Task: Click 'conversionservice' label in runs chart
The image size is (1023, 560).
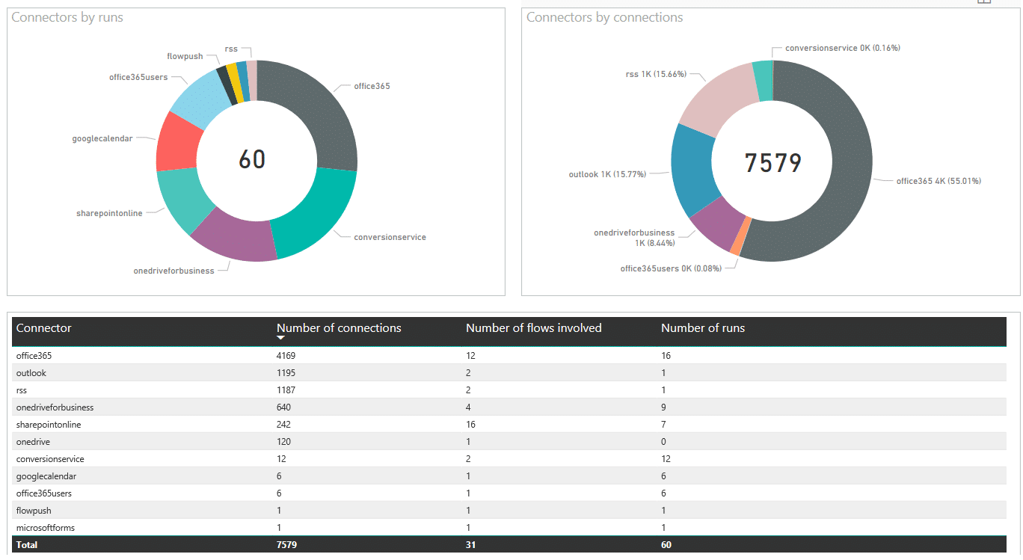Action: [x=390, y=237]
